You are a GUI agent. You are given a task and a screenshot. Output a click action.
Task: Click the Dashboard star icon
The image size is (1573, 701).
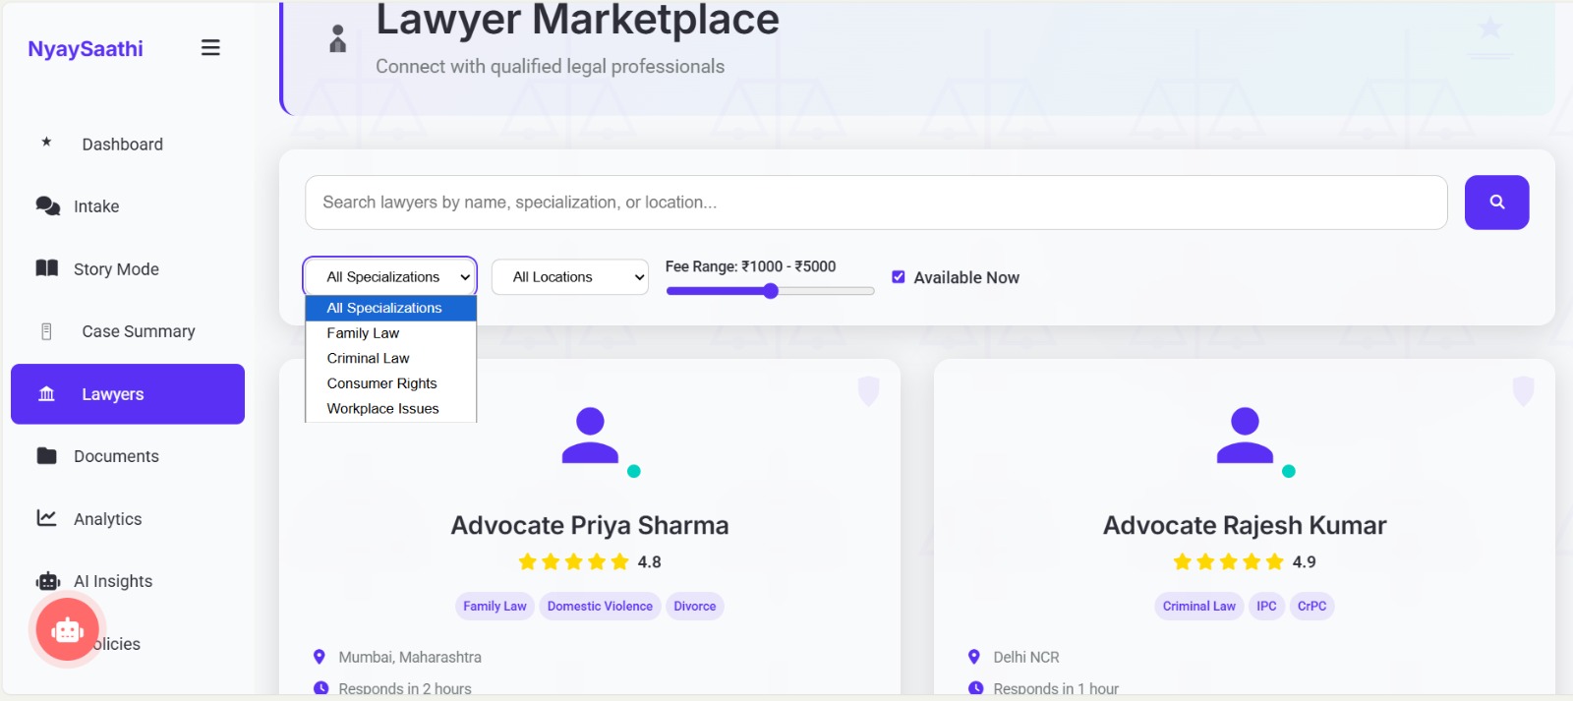[x=46, y=143]
